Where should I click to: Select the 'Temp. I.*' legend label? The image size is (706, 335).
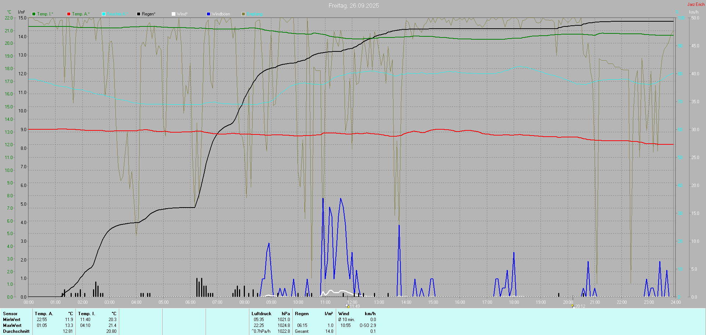pyautogui.click(x=45, y=14)
